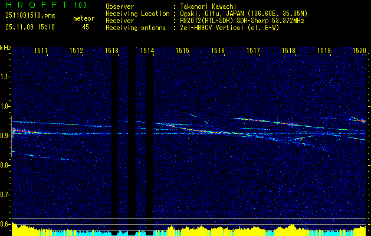Click the Receiver label

[x=120, y=21]
